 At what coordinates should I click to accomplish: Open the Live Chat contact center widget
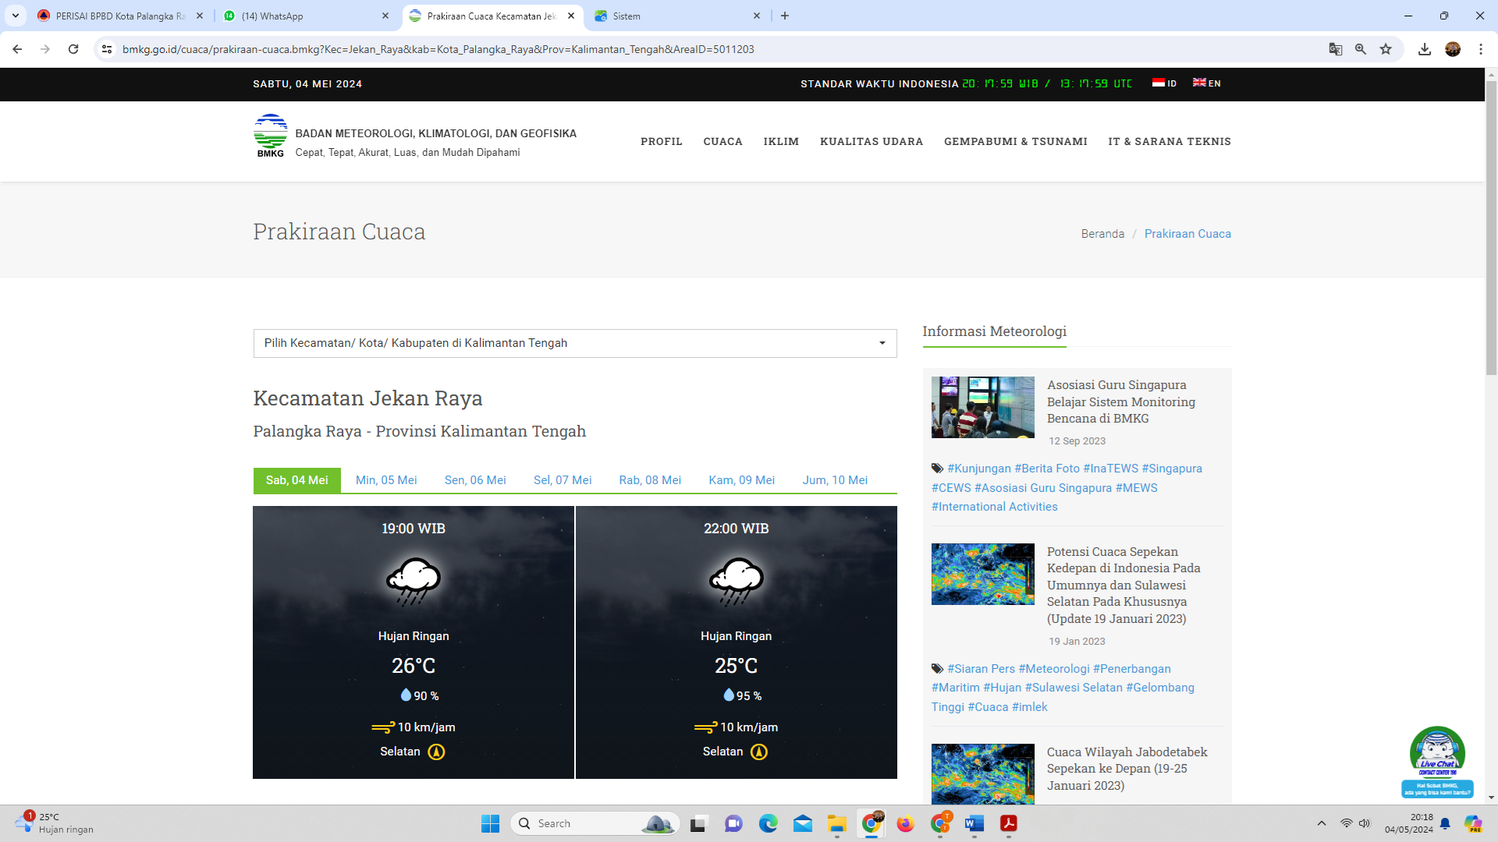1437,762
